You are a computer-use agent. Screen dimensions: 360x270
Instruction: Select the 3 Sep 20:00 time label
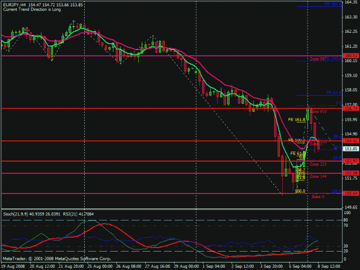(271, 267)
